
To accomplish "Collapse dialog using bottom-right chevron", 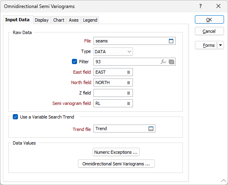I will pos(223,181).
